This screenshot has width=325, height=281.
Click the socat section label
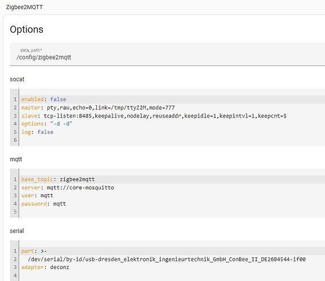point(17,79)
